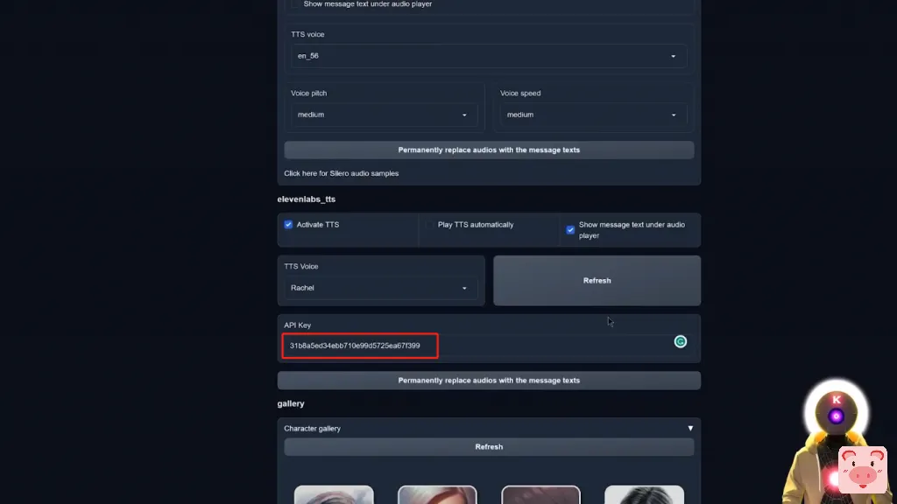Click the Refresh button next to TTS Voice

597,281
